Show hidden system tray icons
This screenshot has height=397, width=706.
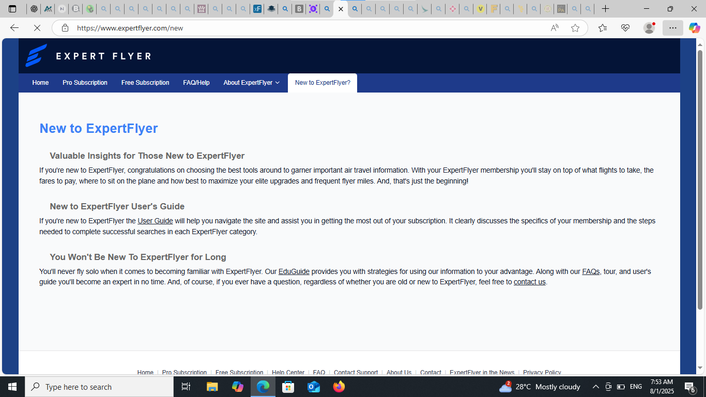pyautogui.click(x=595, y=387)
